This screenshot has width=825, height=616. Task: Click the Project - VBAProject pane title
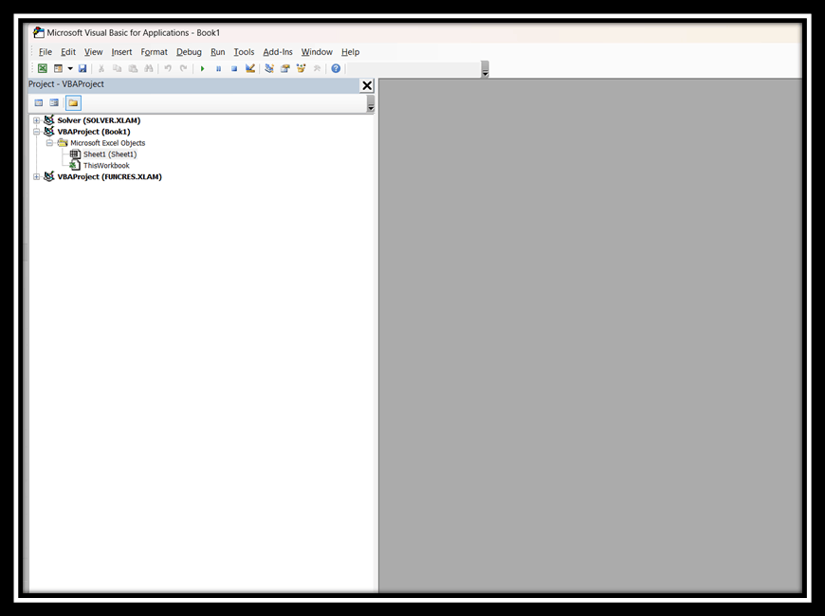point(66,84)
